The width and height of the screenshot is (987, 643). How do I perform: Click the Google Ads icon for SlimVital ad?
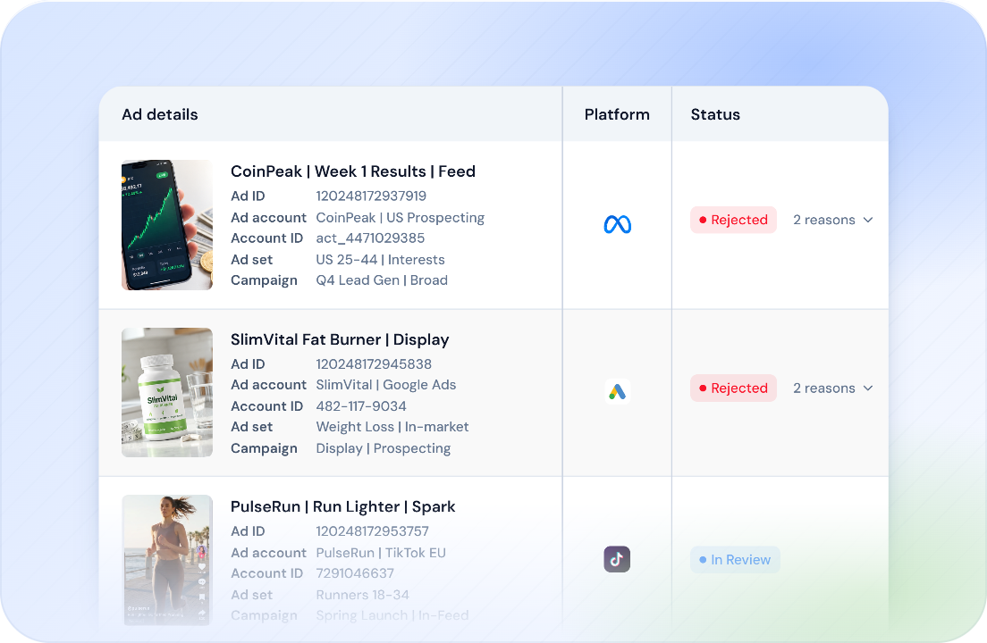pyautogui.click(x=618, y=391)
